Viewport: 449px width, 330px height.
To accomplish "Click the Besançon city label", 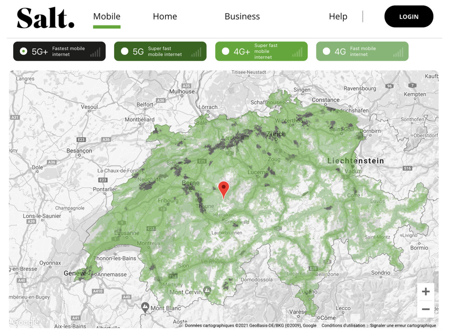I will coord(79,151).
